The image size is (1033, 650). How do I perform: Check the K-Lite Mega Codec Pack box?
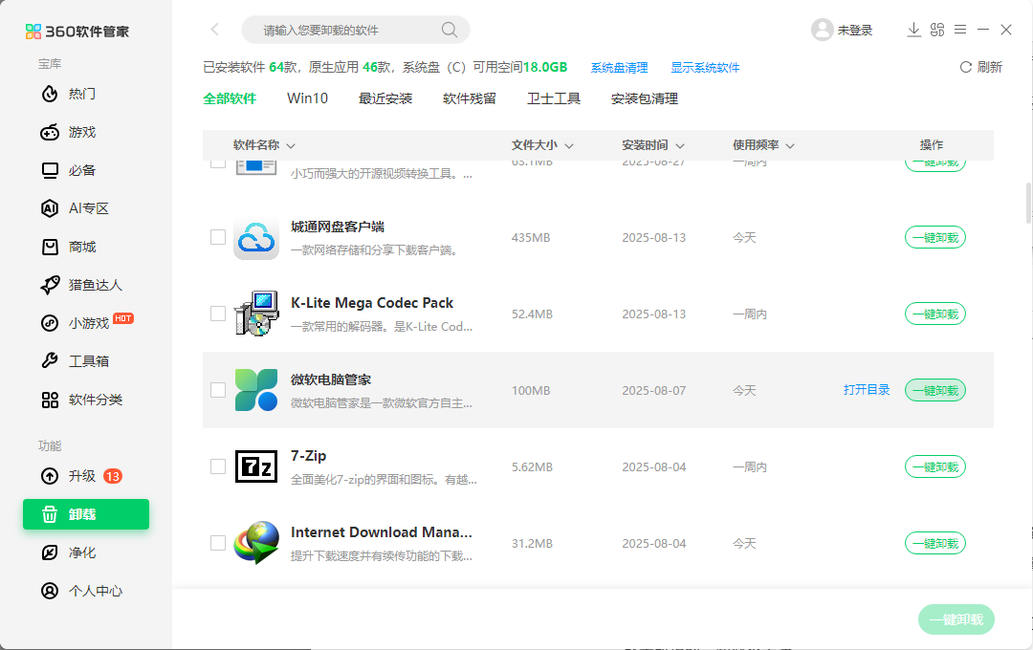pos(217,313)
